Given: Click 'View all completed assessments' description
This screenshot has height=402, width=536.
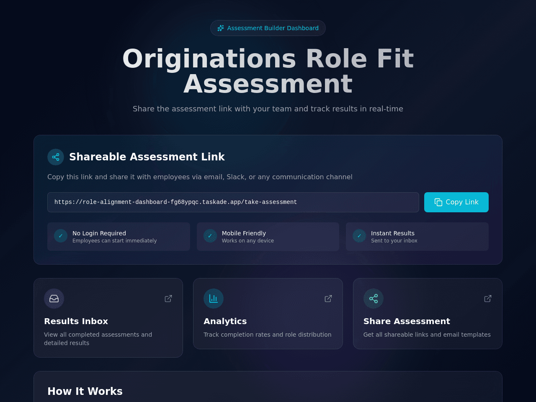Looking at the screenshot, I should pyautogui.click(x=98, y=339).
